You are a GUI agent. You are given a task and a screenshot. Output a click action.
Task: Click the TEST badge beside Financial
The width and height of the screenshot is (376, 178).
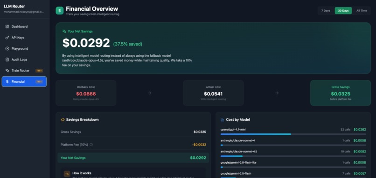(x=39, y=81)
